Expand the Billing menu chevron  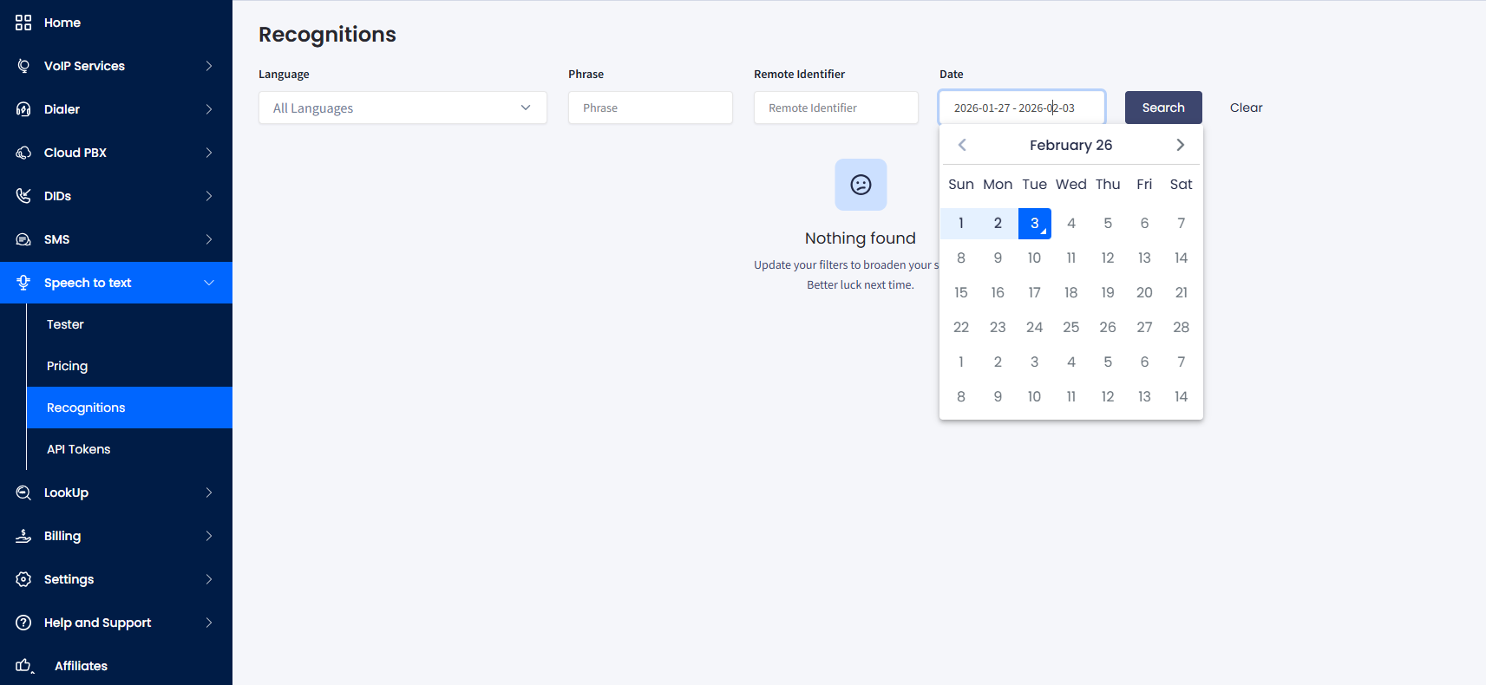[x=209, y=536]
